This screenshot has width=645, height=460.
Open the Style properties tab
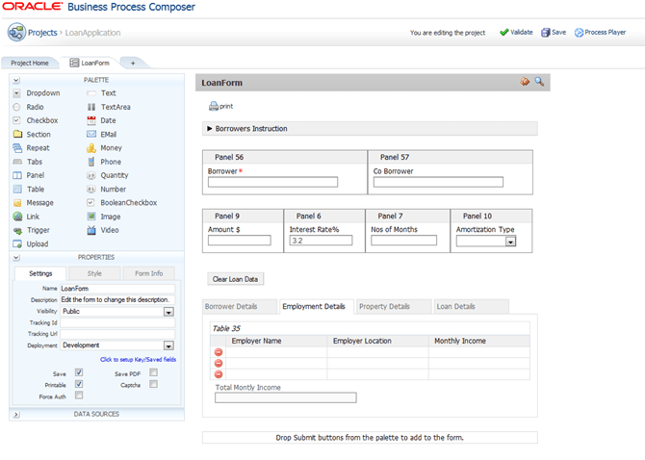point(94,273)
